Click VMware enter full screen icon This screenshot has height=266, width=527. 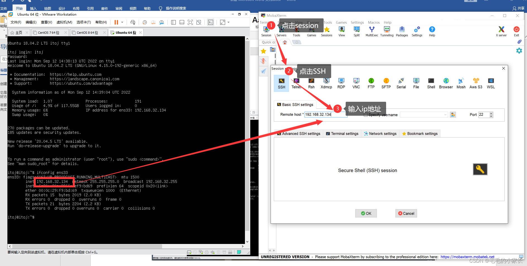pos(190,22)
